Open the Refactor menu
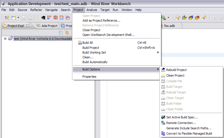Viewport: 224px width, 138px height. pyautogui.click(x=36, y=10)
